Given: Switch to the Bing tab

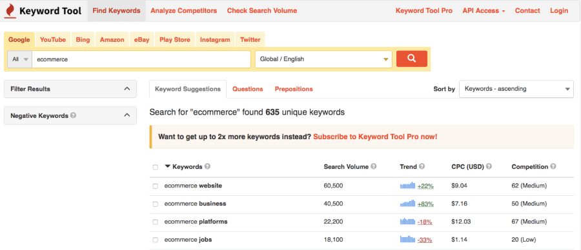Looking at the screenshot, I should 83,39.
